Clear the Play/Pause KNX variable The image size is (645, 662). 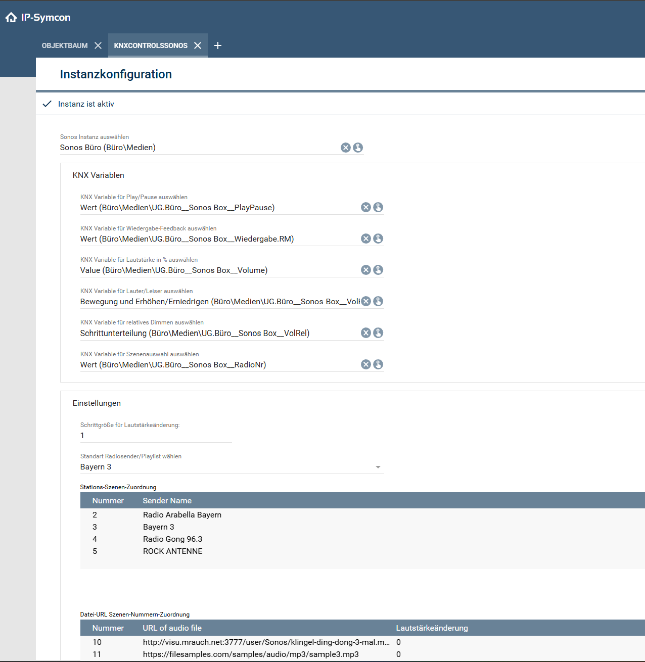click(366, 207)
